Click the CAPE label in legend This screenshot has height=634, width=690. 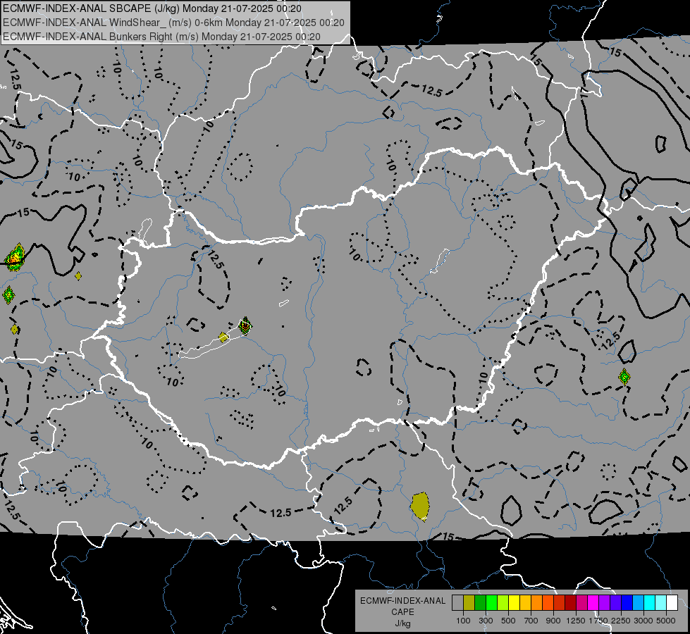402,612
